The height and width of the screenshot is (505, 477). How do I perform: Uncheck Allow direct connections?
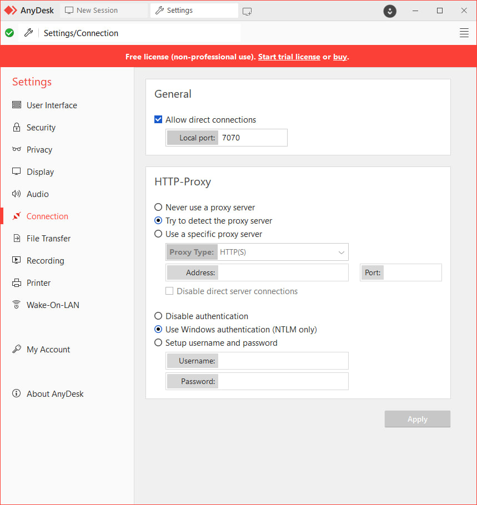coord(159,120)
